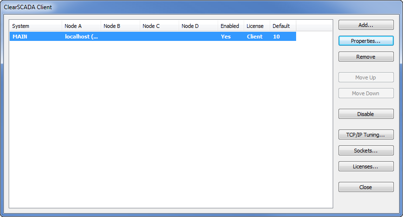Click the Move Down button
The height and width of the screenshot is (217, 403).
366,93
